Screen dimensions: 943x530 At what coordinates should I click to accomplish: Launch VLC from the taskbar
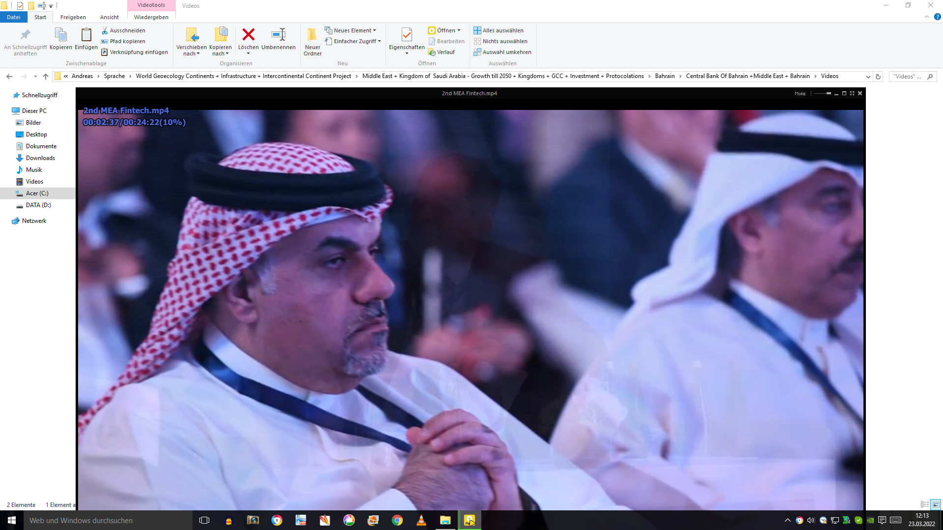coord(421,520)
